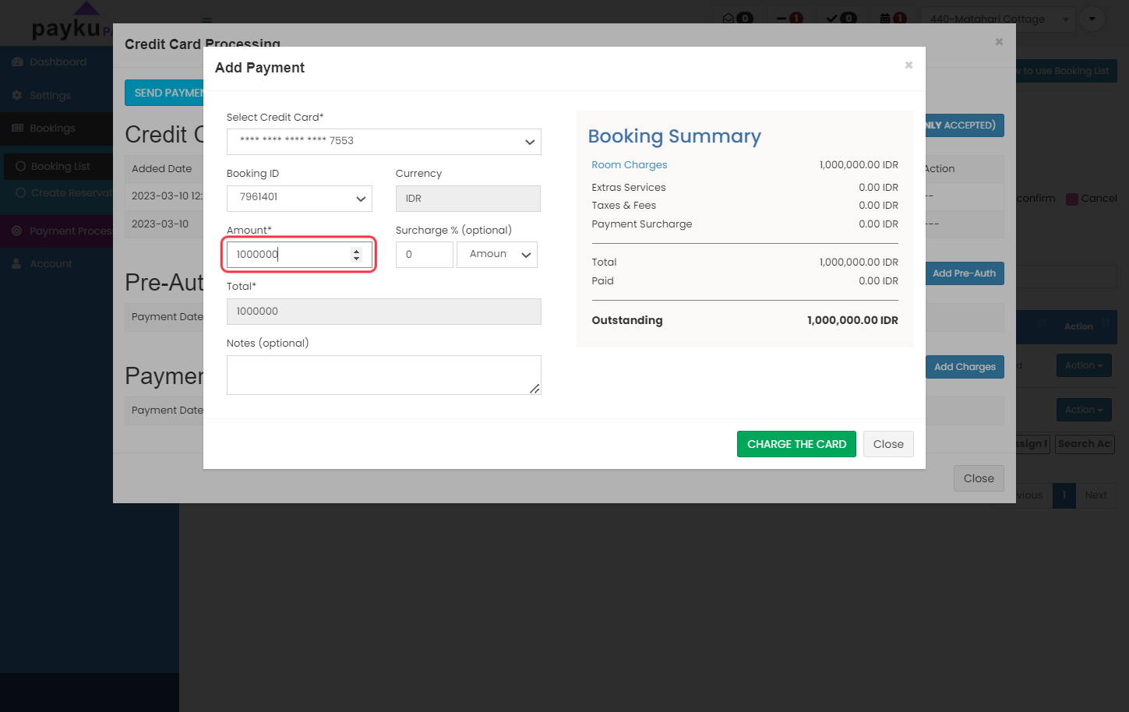Open the 440-Matahari Cottage property dropdown

998,19
